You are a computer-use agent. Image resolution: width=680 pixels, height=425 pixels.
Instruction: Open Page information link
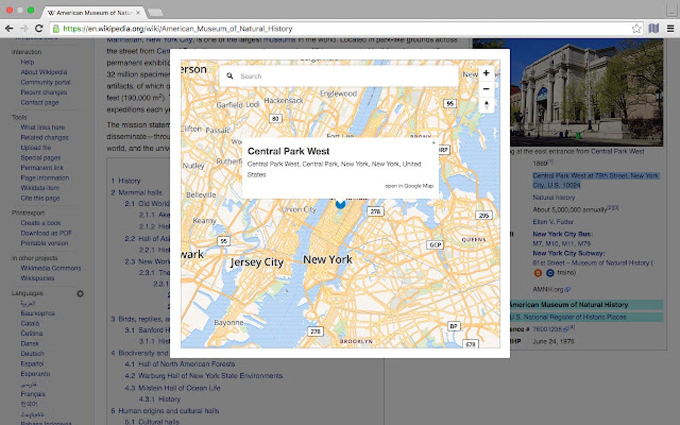pyautogui.click(x=45, y=178)
